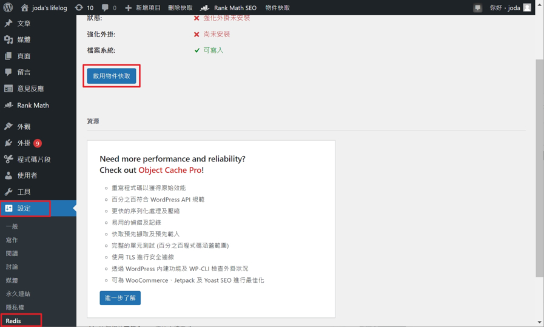This screenshot has height=327, width=544.
Task: Click the paintbrush icon for 外觀
Action: pyautogui.click(x=8, y=126)
